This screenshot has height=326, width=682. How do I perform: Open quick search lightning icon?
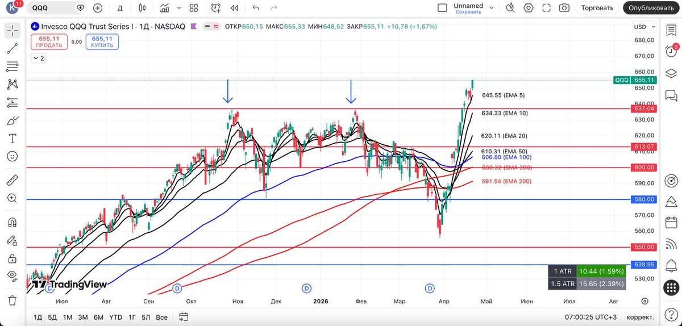click(x=510, y=8)
